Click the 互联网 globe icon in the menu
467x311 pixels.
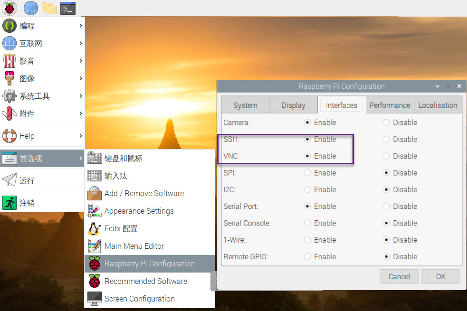[x=9, y=44]
